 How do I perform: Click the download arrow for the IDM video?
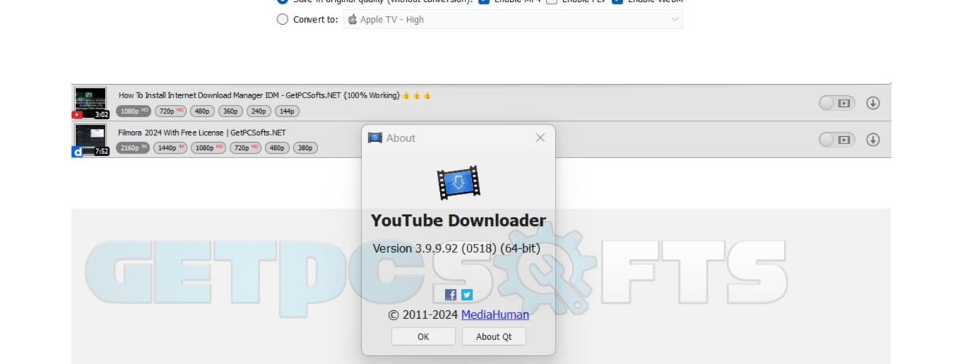tap(873, 103)
